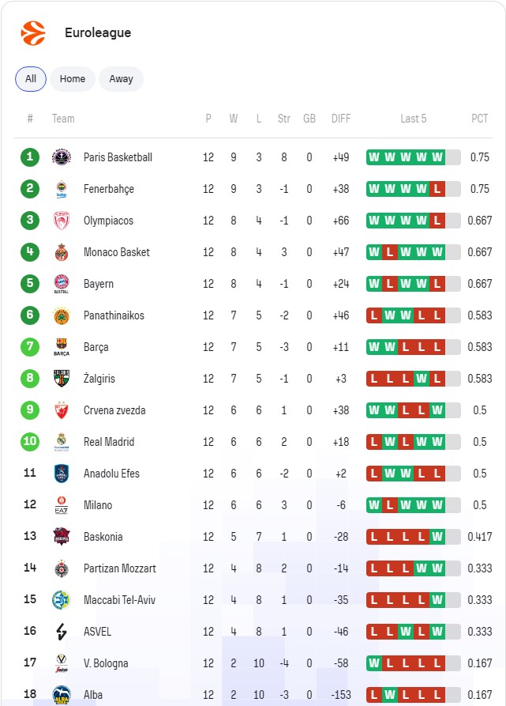This screenshot has width=506, height=706.
Task: Click the Paris Basketball team logo
Action: coord(62,157)
